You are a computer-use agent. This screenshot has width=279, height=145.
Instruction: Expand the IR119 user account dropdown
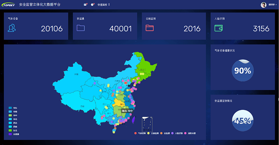tap(272, 5)
